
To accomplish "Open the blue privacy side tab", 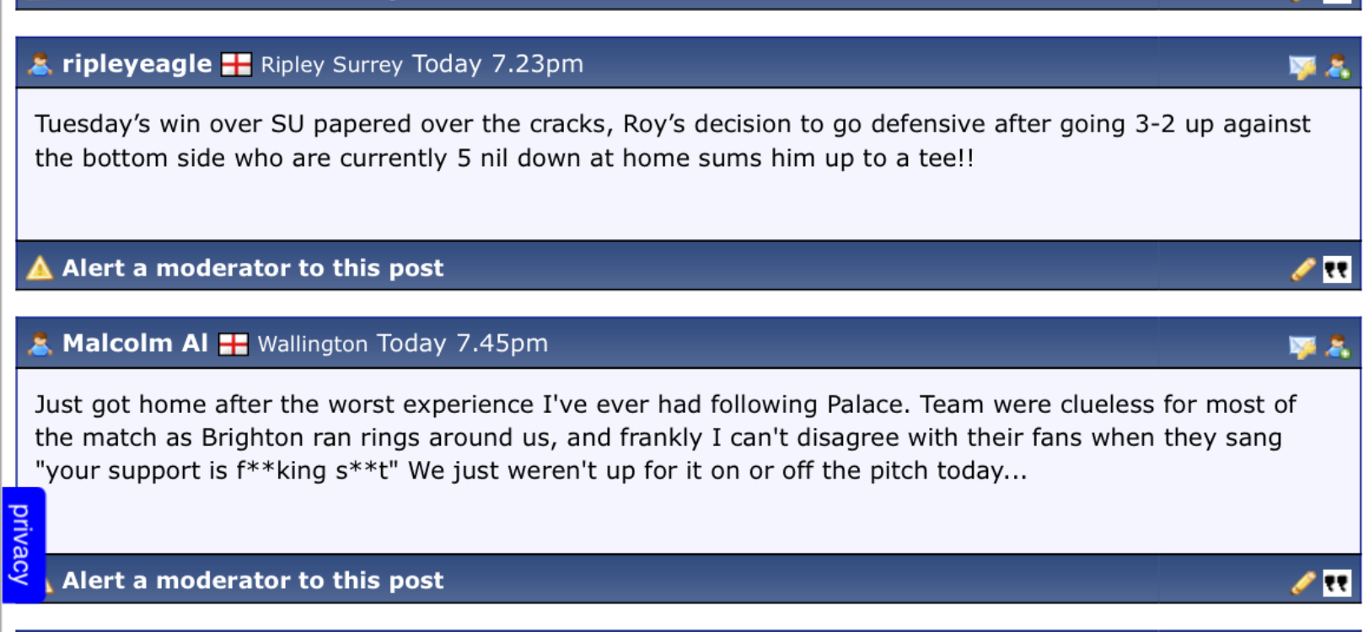I will [23, 544].
